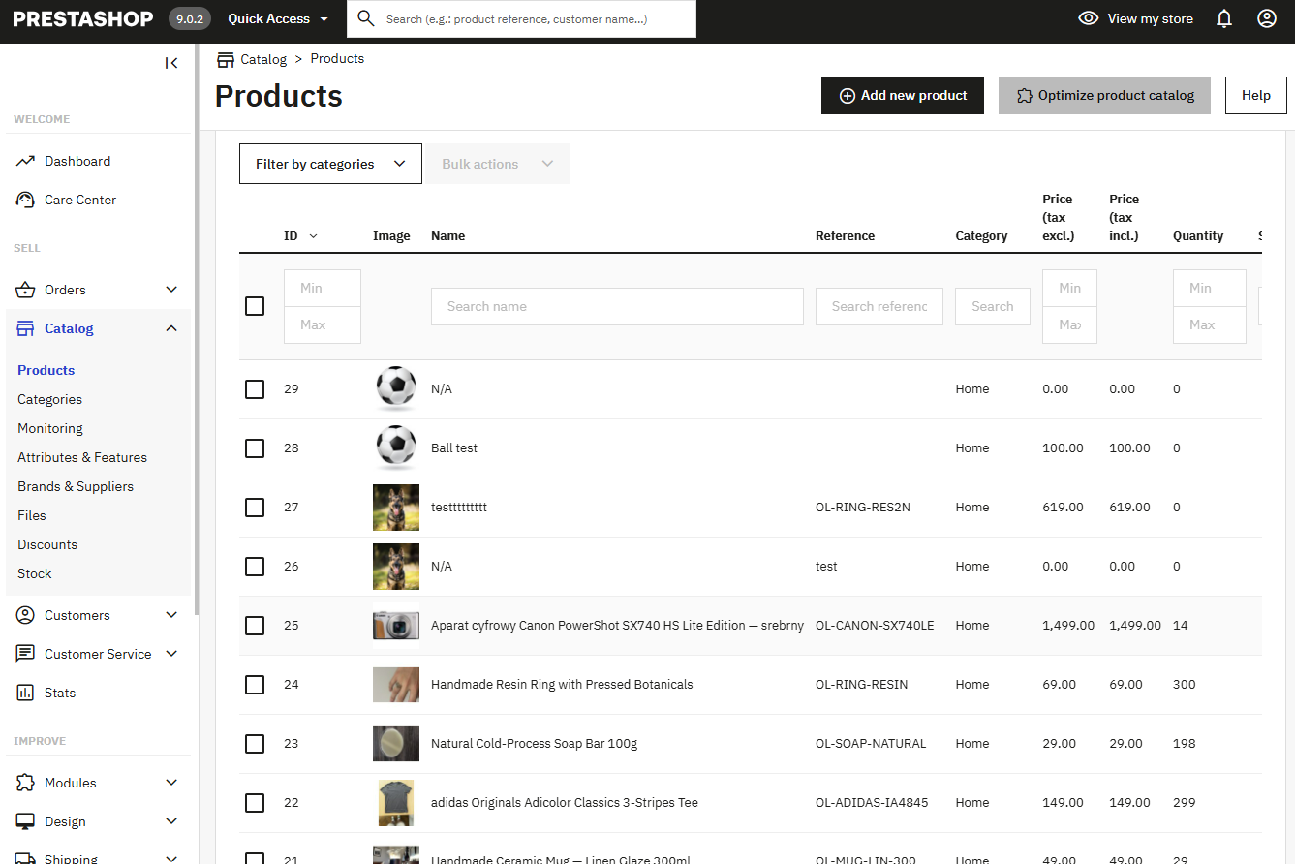Click the Dashboard trend icon
This screenshot has width=1295, height=864.
coord(26,161)
